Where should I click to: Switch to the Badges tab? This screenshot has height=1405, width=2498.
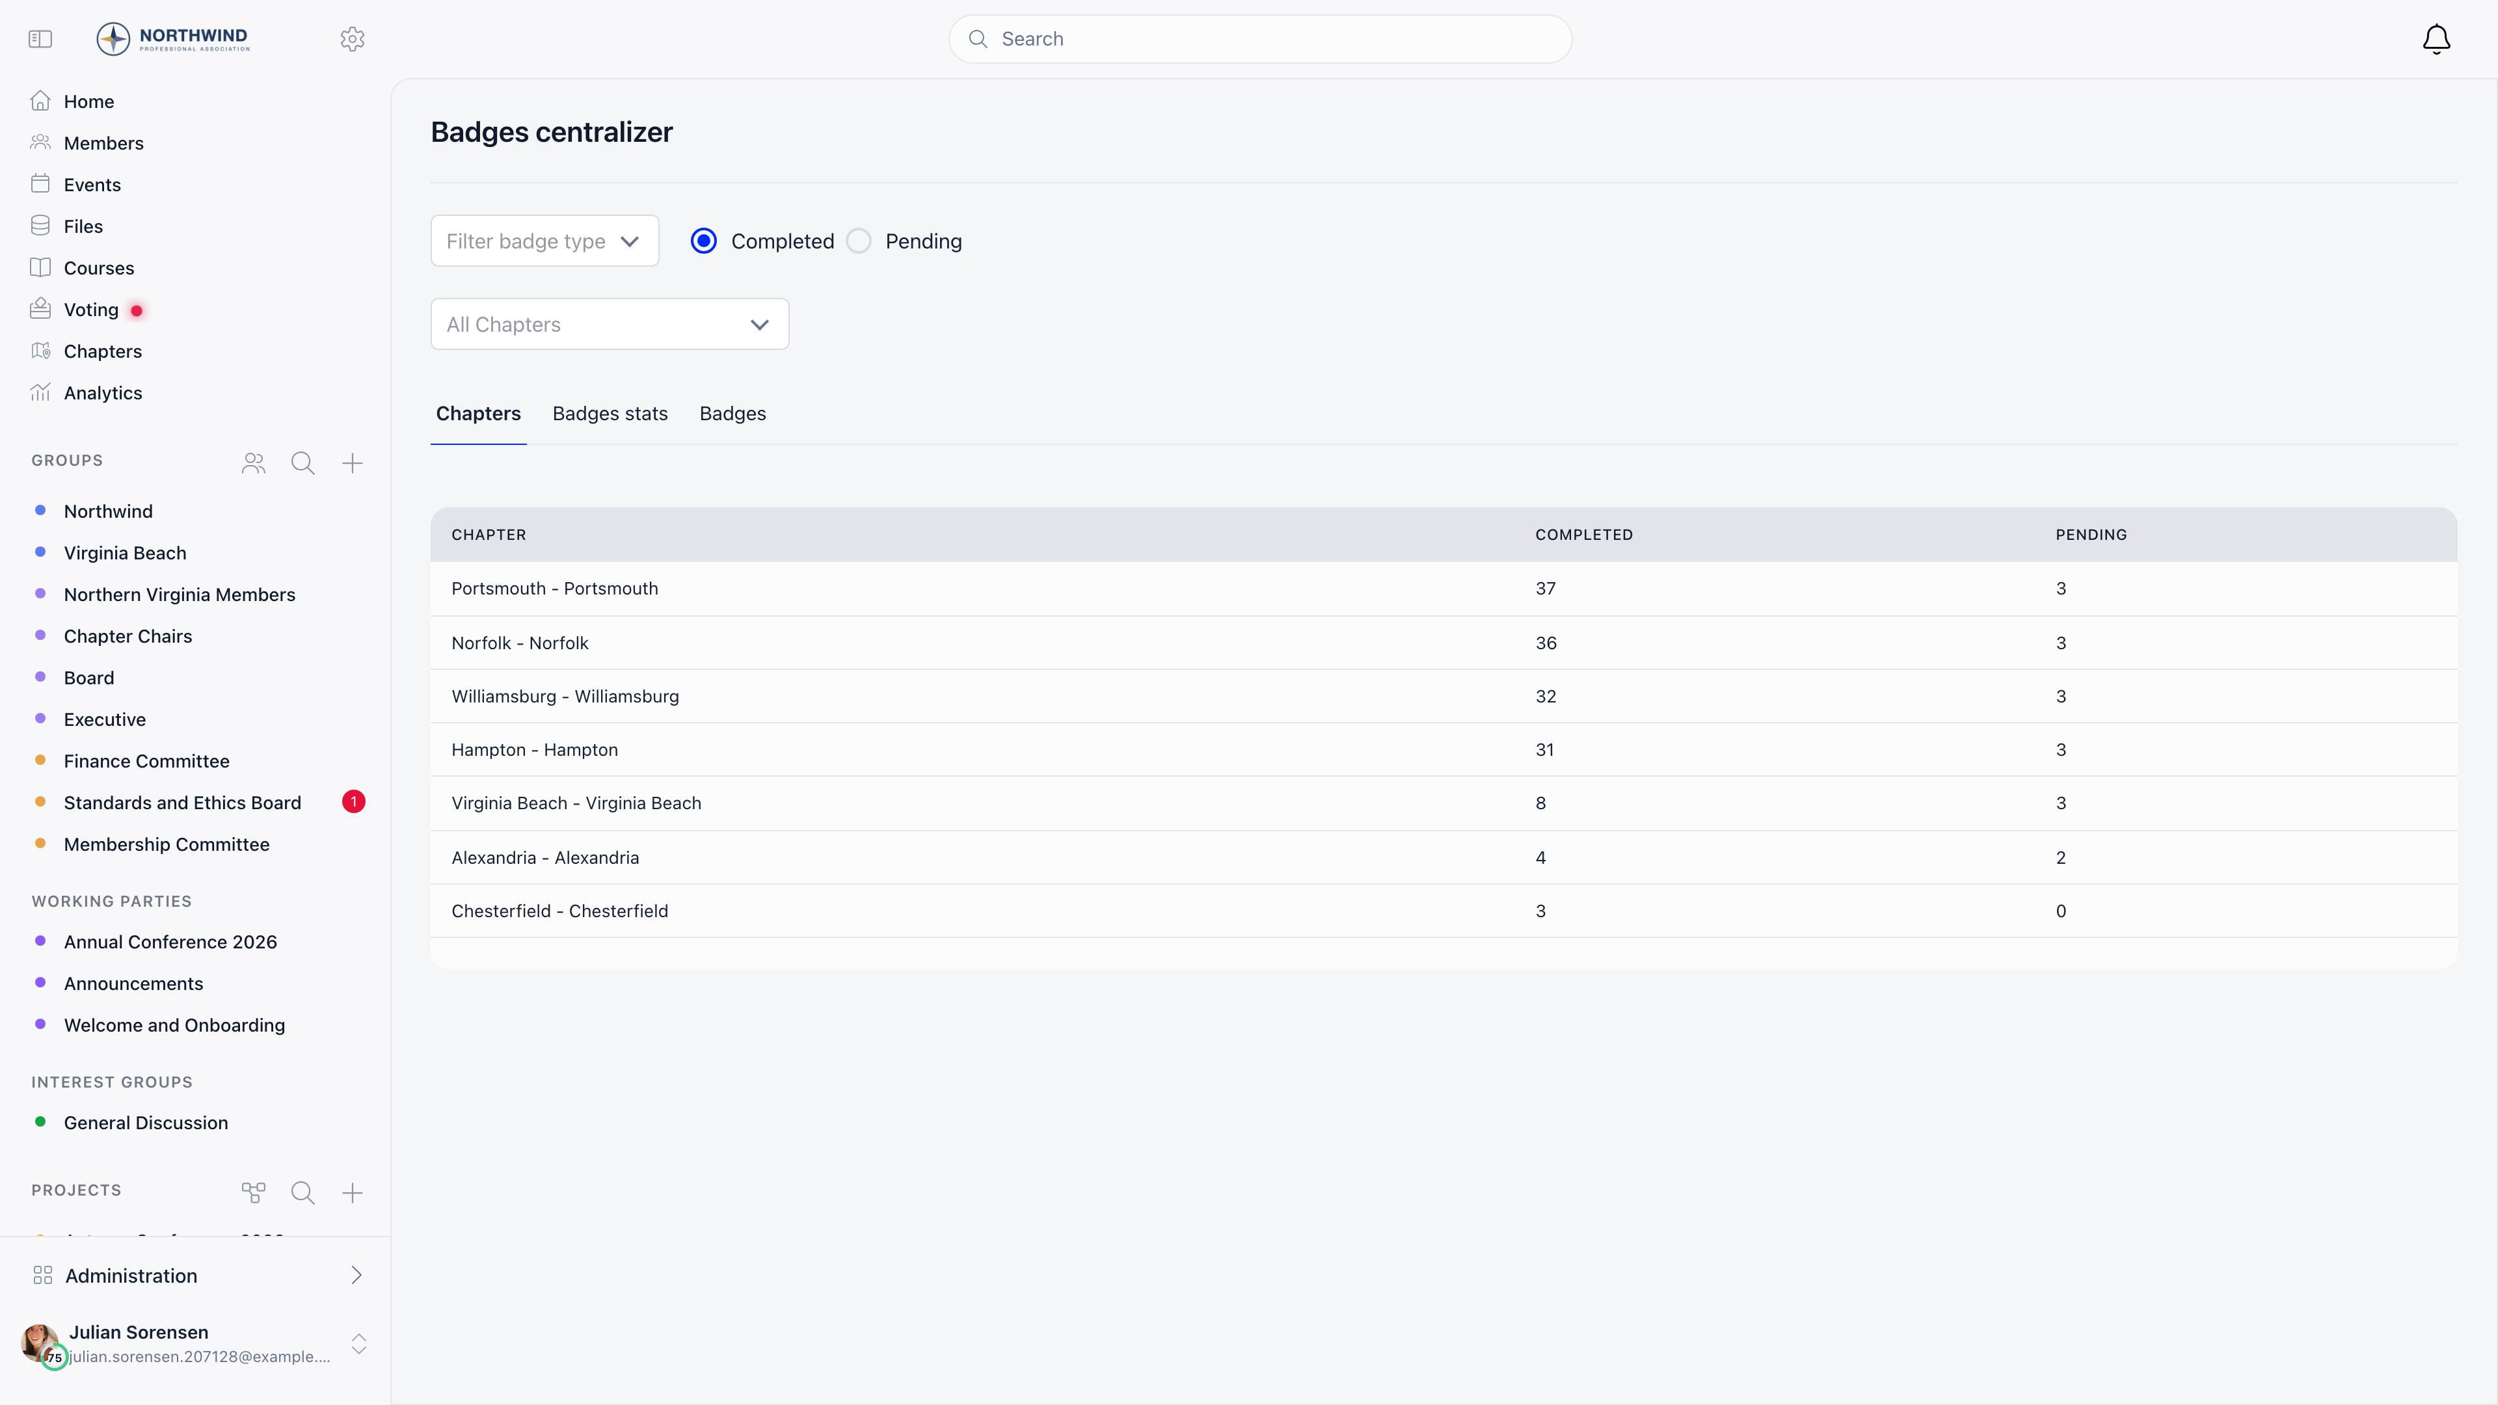tap(732, 414)
